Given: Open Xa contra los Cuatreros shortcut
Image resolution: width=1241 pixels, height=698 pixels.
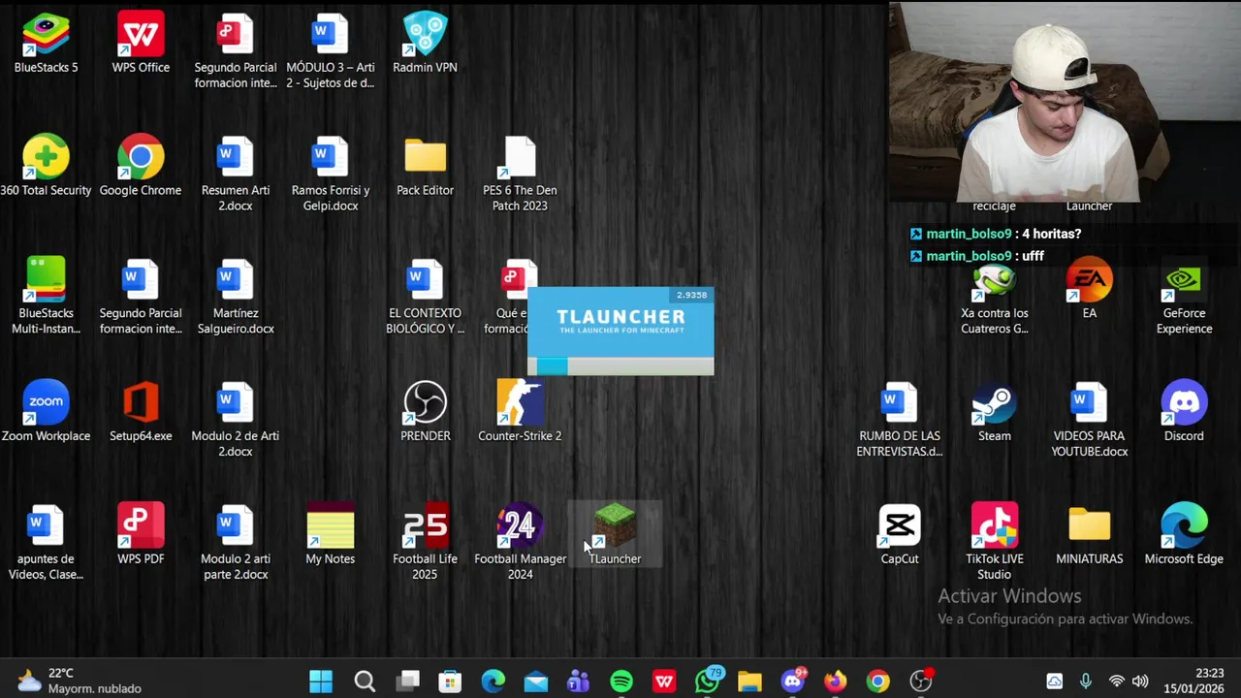Looking at the screenshot, I should pos(995,297).
